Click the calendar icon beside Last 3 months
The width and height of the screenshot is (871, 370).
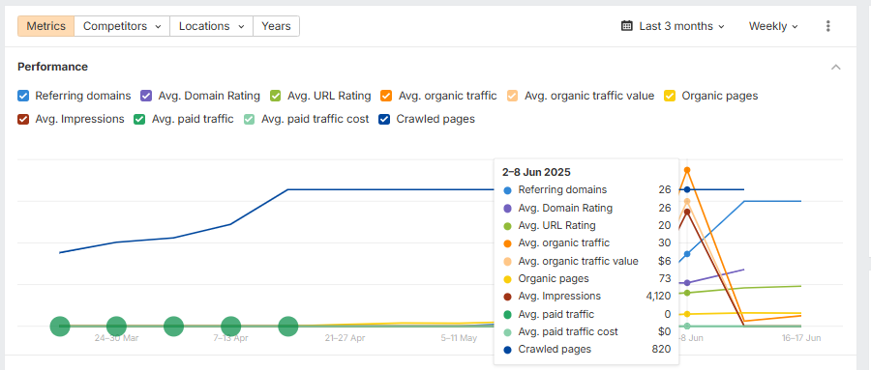coord(626,26)
